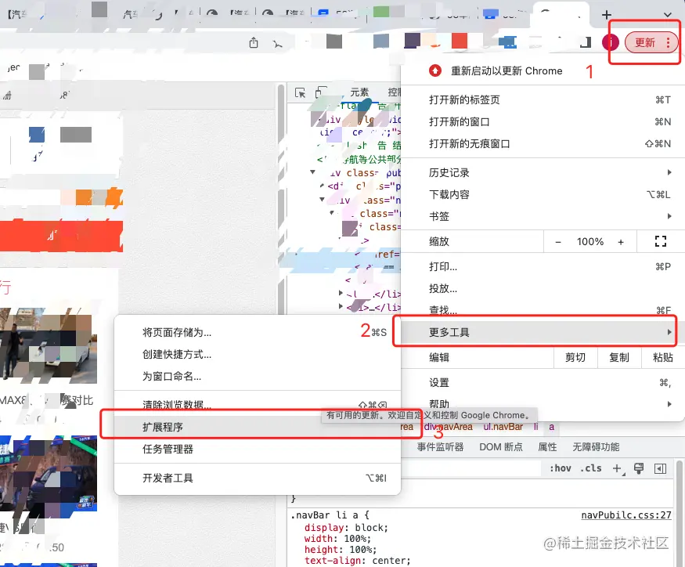Expand the 帮助 submenu
This screenshot has width=685, height=567.
(543, 403)
